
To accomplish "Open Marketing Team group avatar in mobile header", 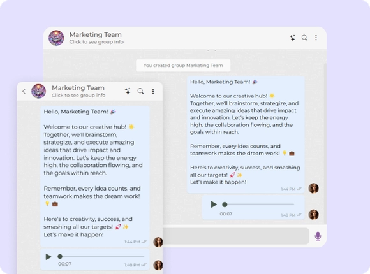I will (x=39, y=91).
